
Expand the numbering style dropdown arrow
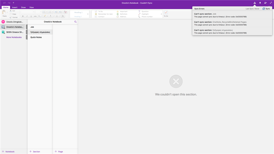[53, 12]
